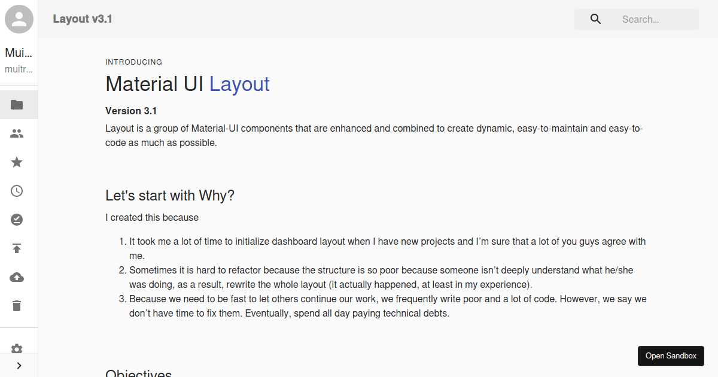Click the Layout v3.1 app bar title

pos(83,19)
